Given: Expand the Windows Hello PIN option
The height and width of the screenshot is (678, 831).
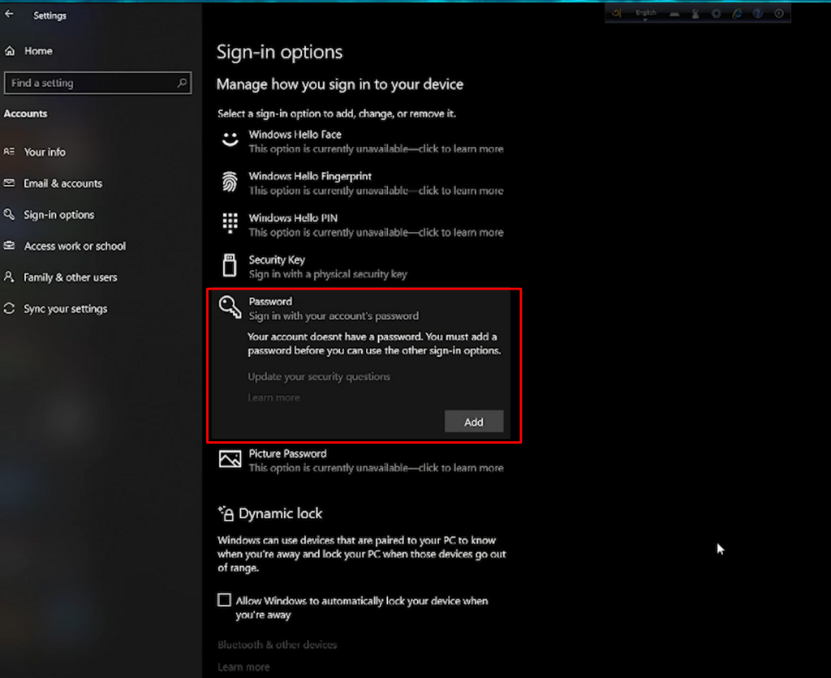Looking at the screenshot, I should [360, 225].
